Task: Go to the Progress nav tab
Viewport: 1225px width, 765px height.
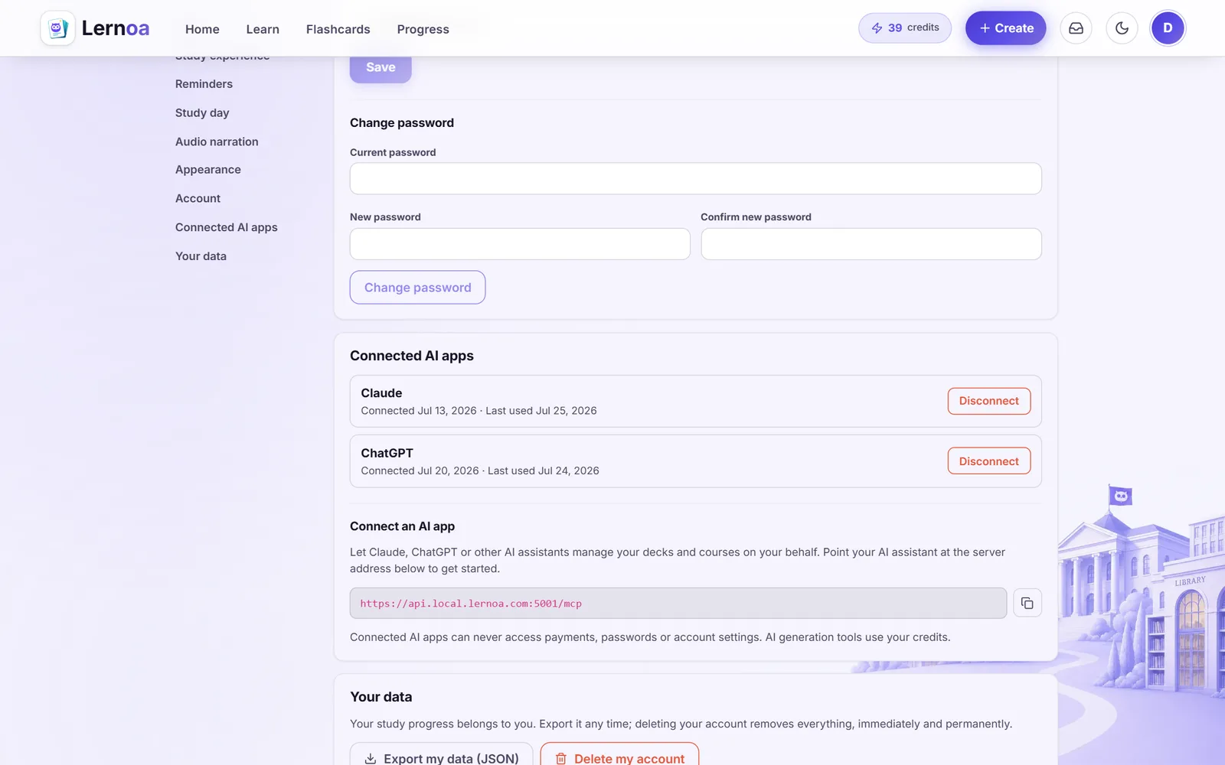Action: [x=423, y=29]
